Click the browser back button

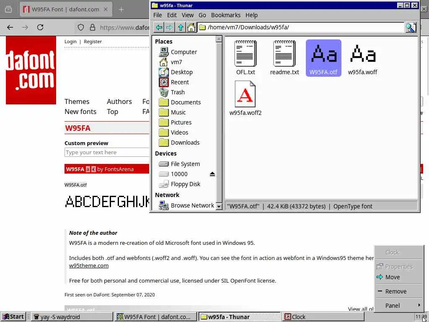tap(10, 27)
